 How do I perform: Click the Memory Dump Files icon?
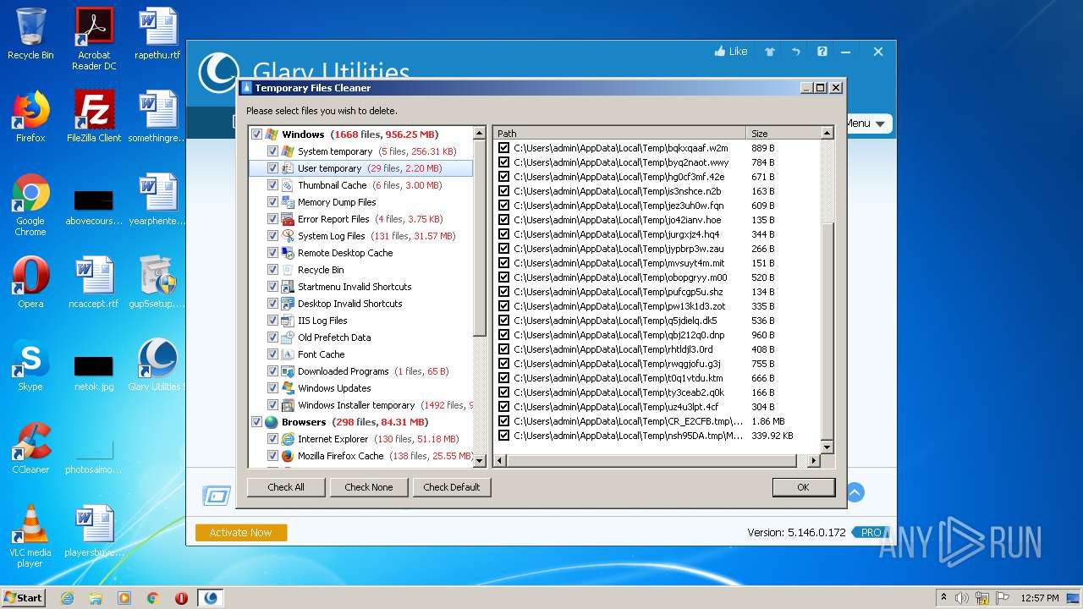pyautogui.click(x=288, y=202)
